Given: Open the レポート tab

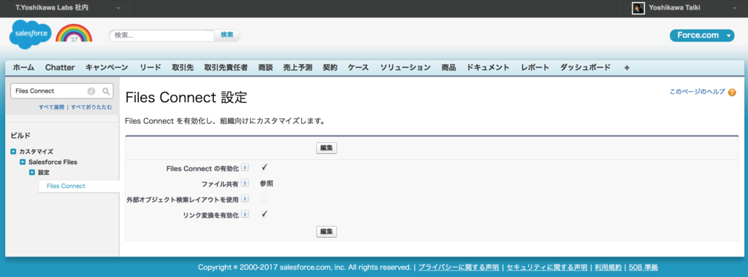Looking at the screenshot, I should click(535, 68).
